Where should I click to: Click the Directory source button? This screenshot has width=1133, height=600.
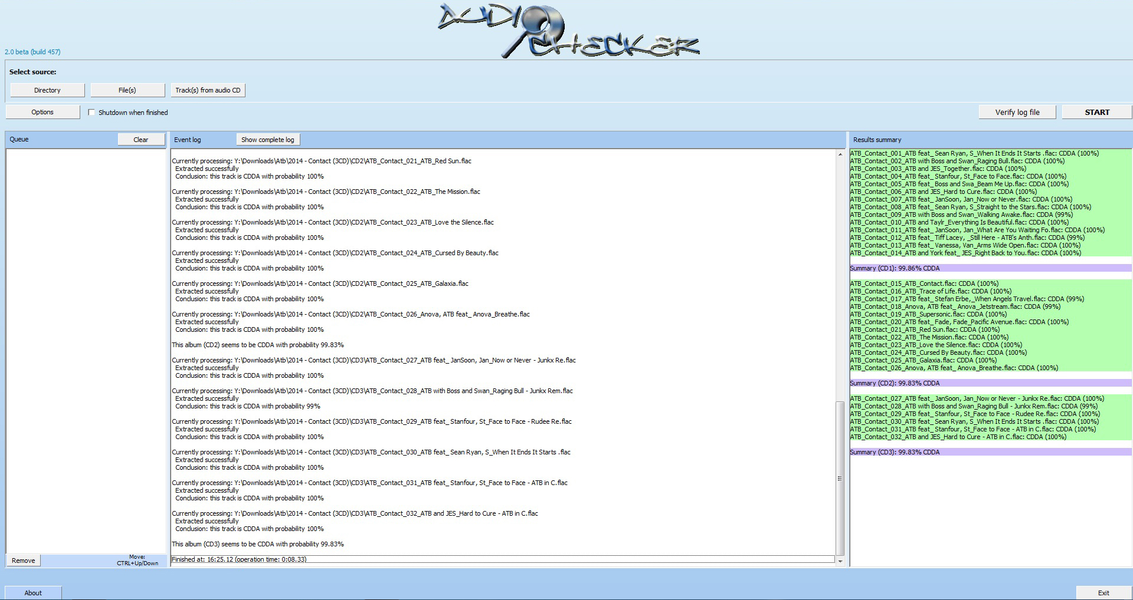click(47, 90)
